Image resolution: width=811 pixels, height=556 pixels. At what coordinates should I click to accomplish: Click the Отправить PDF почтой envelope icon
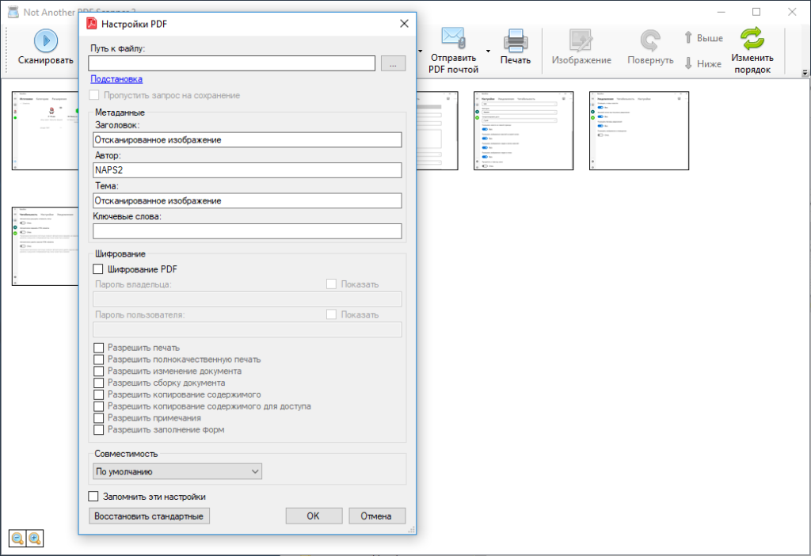tap(453, 38)
